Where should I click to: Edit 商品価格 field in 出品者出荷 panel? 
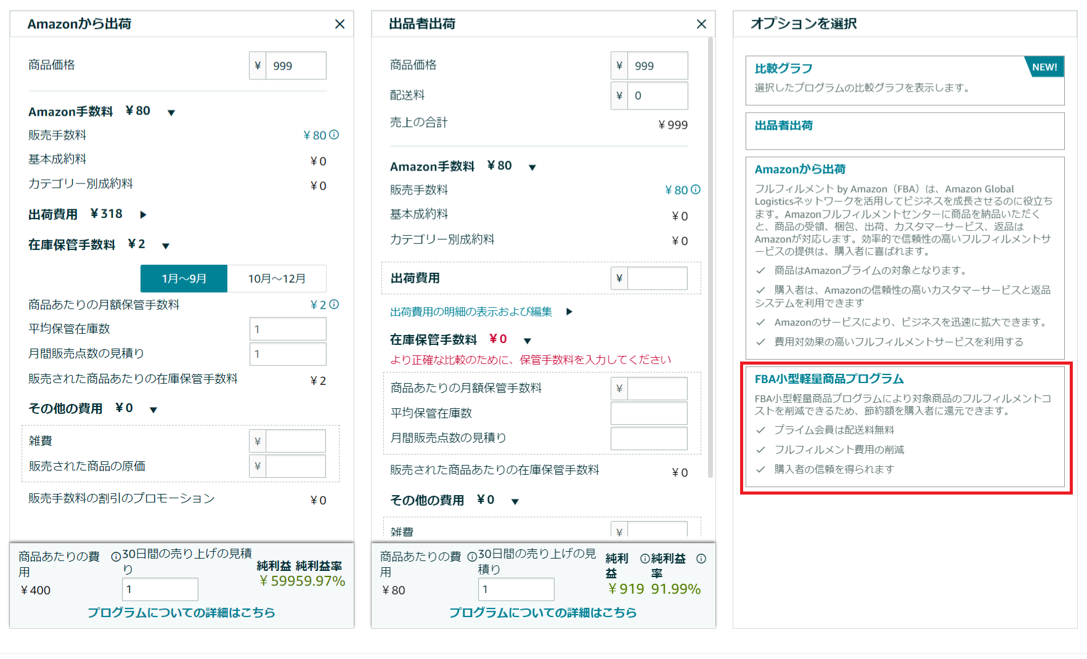[657, 66]
